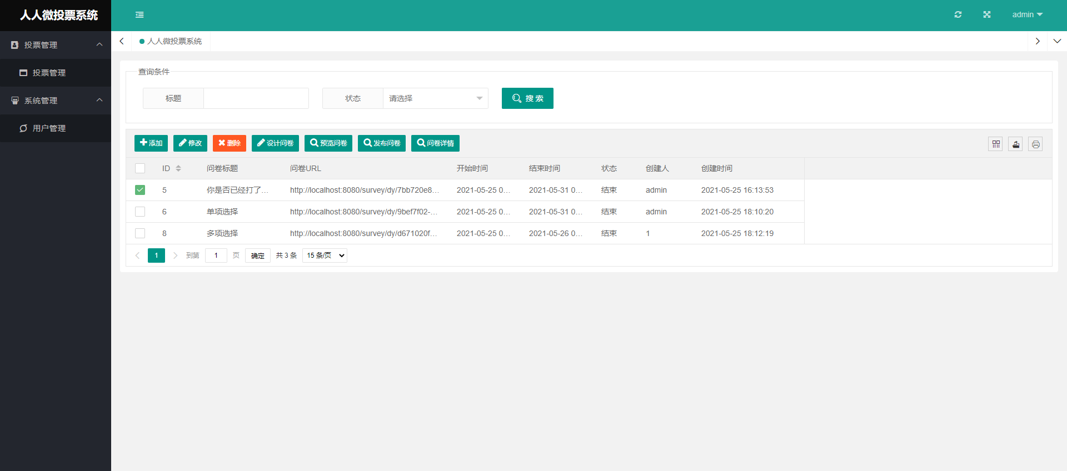
Task: Sort the table by ID column arrows
Action: [178, 168]
